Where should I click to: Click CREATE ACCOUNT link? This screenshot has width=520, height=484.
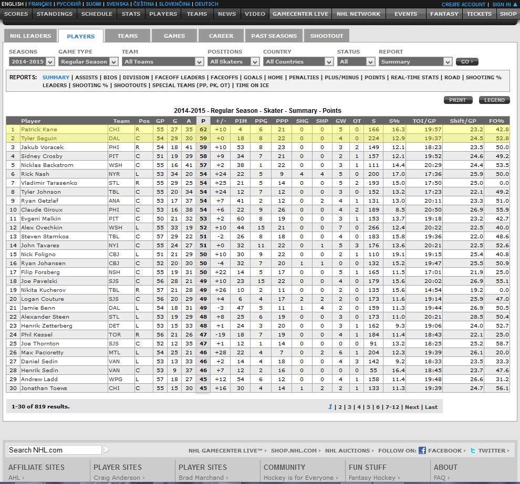coord(463,4)
